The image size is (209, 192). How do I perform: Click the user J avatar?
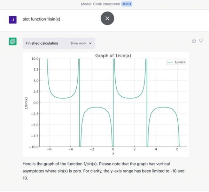point(13,20)
